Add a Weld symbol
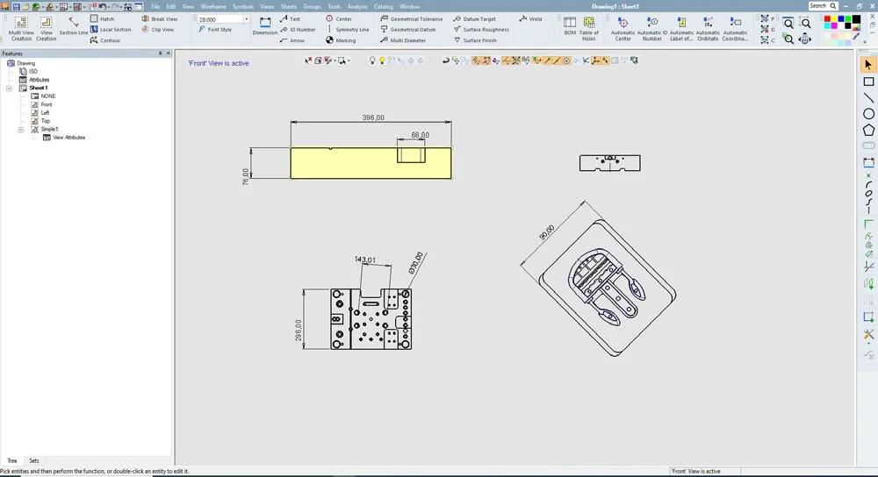 (x=530, y=19)
